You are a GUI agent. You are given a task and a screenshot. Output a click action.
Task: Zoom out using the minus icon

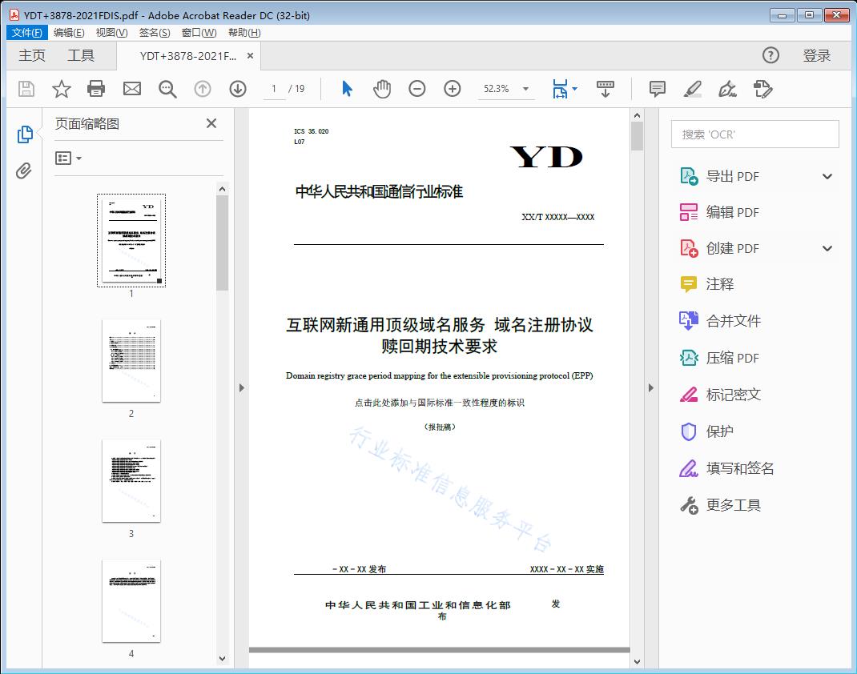(416, 89)
